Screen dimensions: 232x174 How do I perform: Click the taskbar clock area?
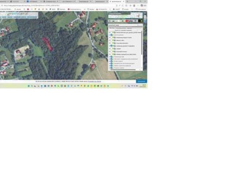coord(144,86)
